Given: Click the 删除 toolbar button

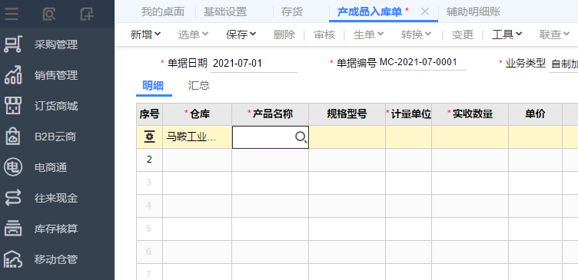Looking at the screenshot, I should tap(284, 35).
